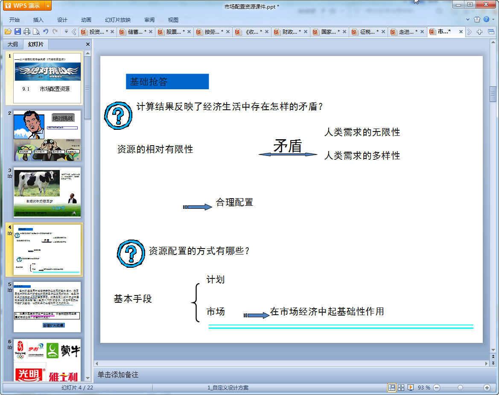
Task: Go to the previous slide with the double up arrow
Action: tap(493, 357)
